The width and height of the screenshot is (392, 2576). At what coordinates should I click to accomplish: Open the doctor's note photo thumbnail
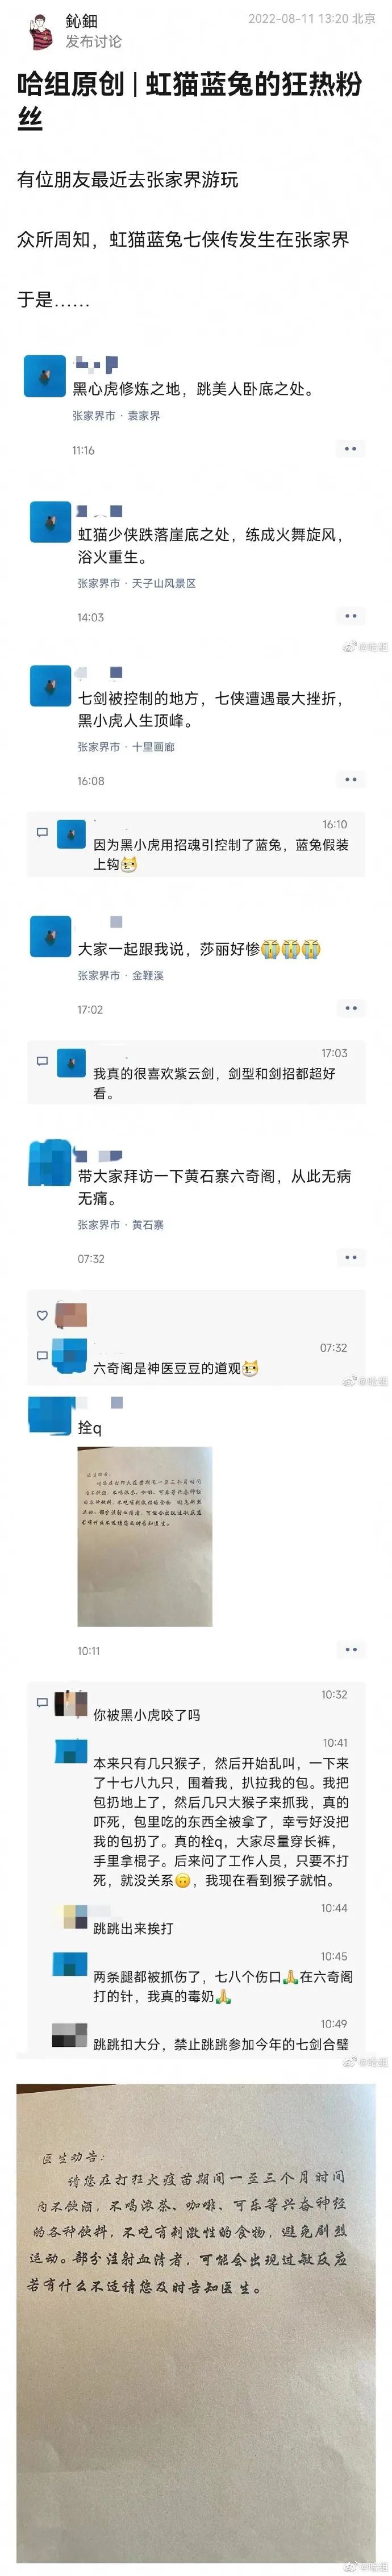(x=145, y=1536)
